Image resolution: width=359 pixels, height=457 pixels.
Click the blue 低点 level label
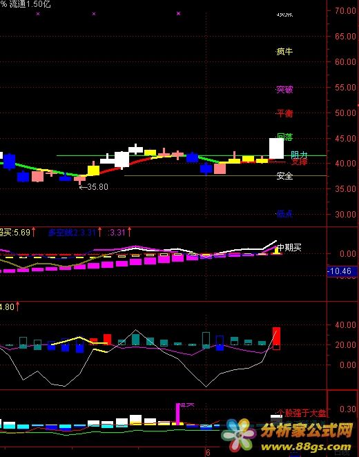coord(284,214)
